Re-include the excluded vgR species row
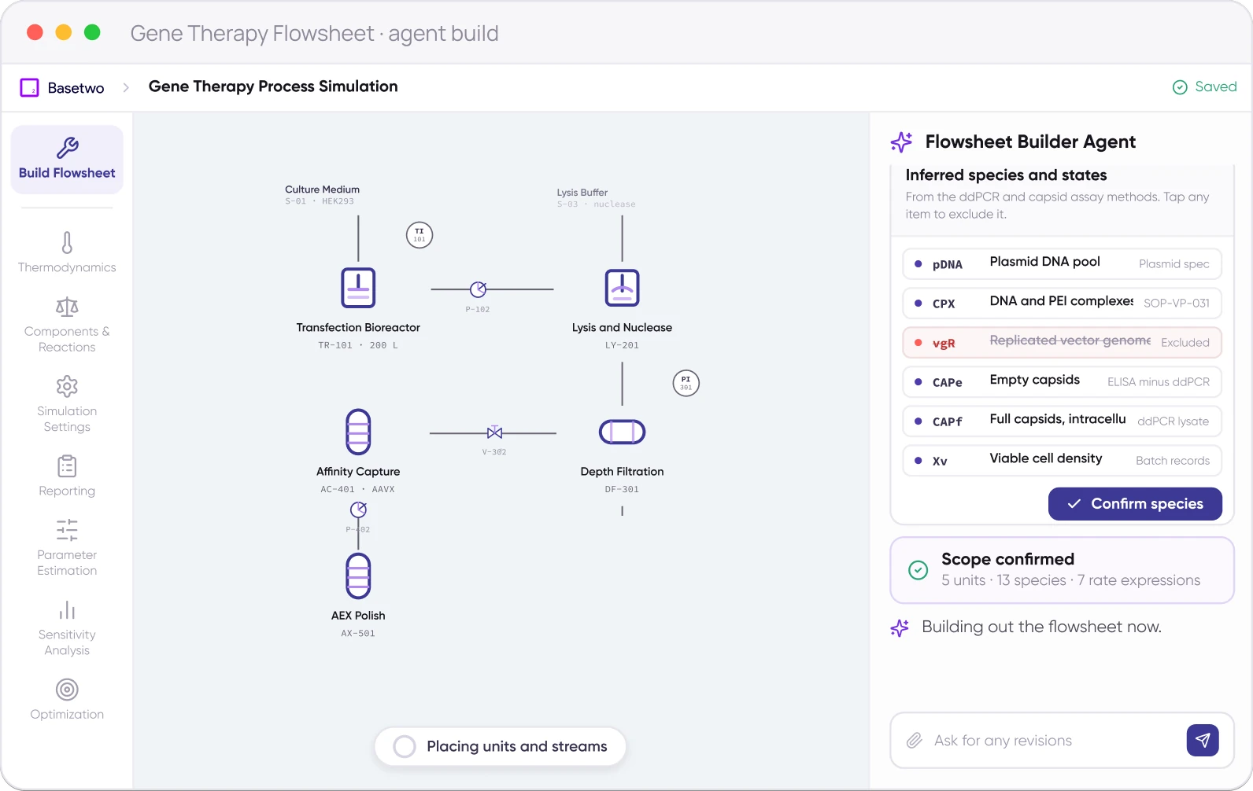This screenshot has width=1253, height=791. (x=1062, y=342)
